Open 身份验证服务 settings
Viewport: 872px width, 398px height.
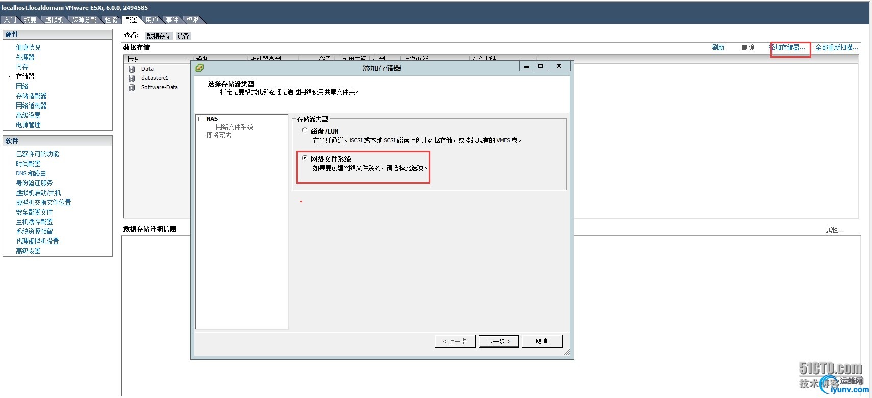34,183
